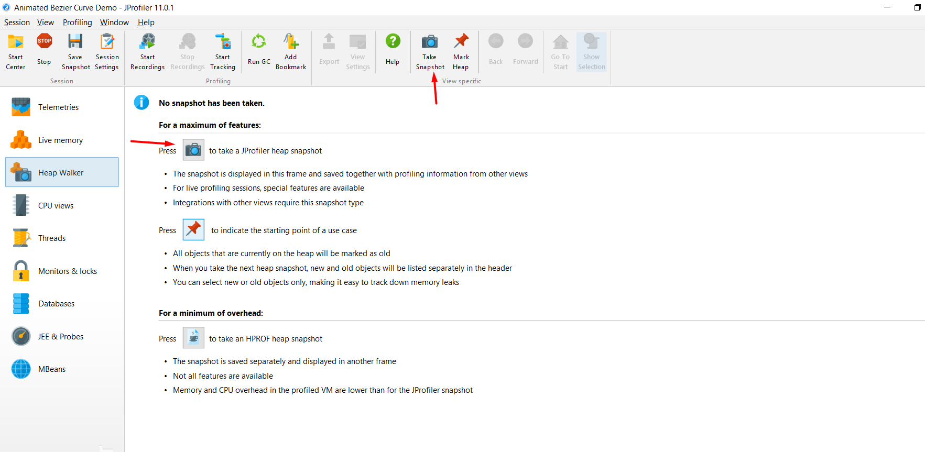Open the Profiling menu

77,23
